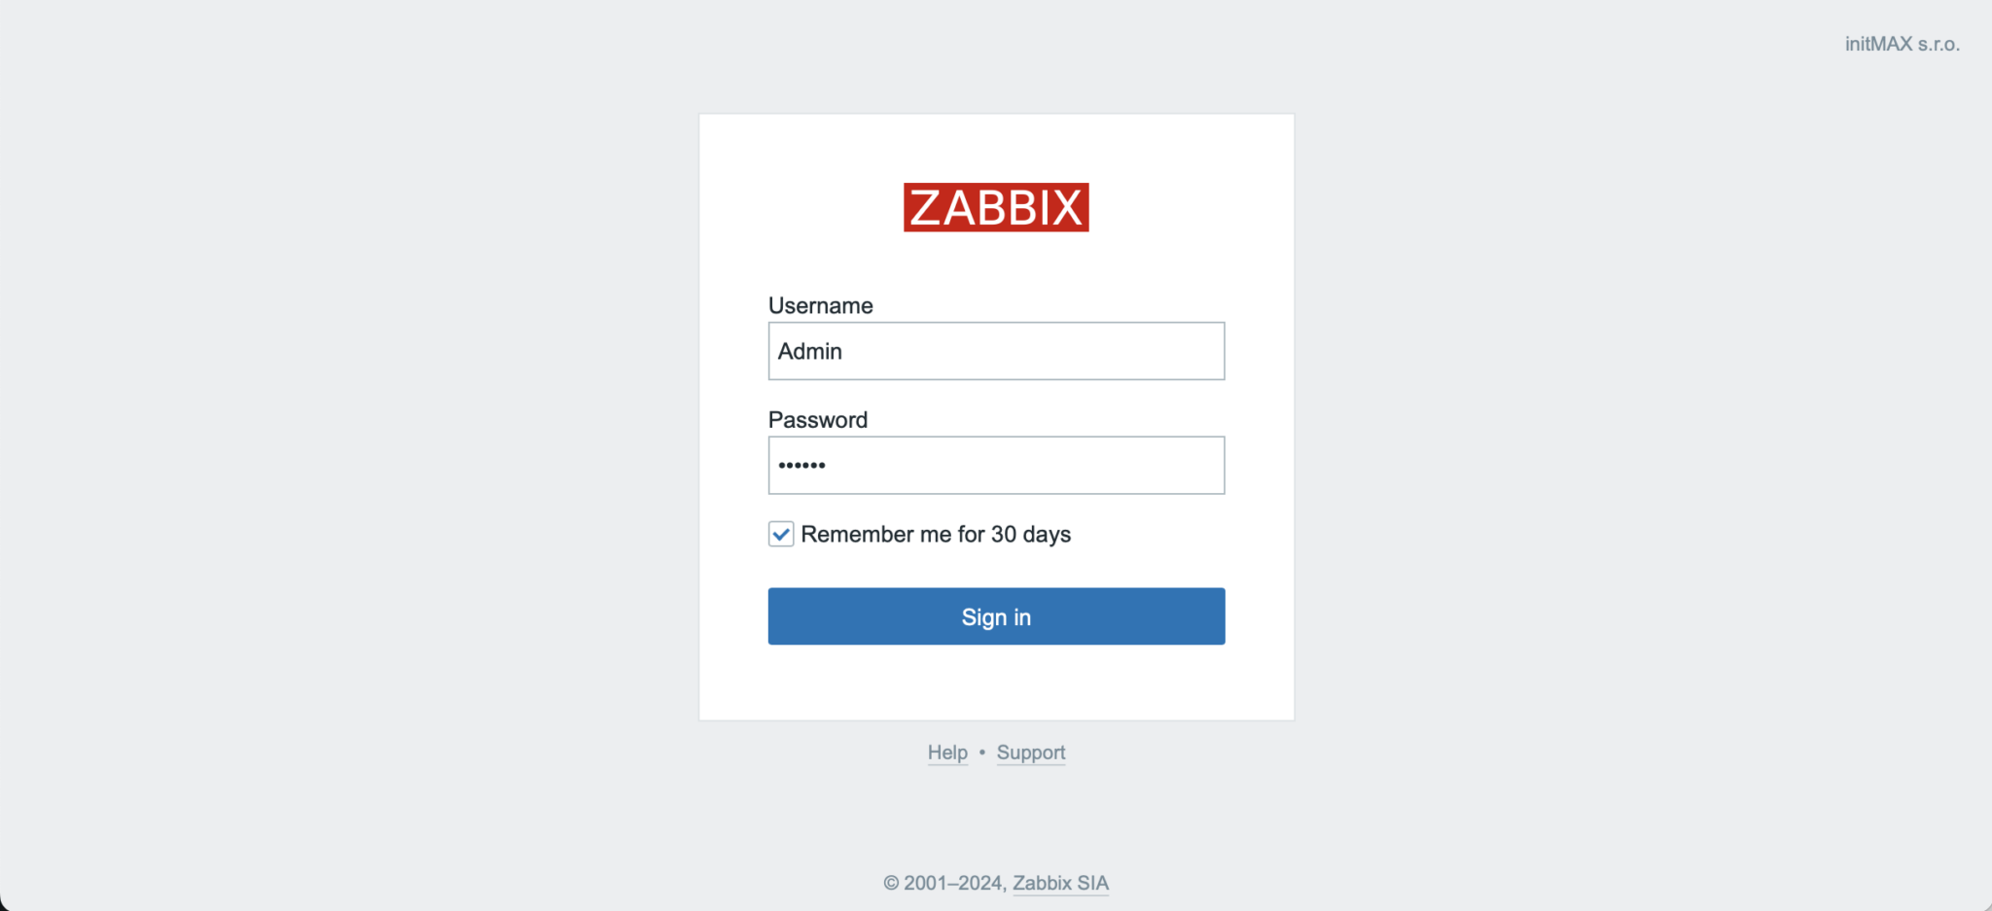This screenshot has width=1992, height=911.
Task: Click the dot separator between Help and Support
Action: (x=982, y=752)
